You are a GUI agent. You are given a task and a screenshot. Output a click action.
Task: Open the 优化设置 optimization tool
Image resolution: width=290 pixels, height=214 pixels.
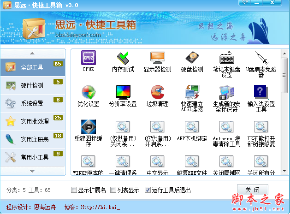[x=89, y=92]
